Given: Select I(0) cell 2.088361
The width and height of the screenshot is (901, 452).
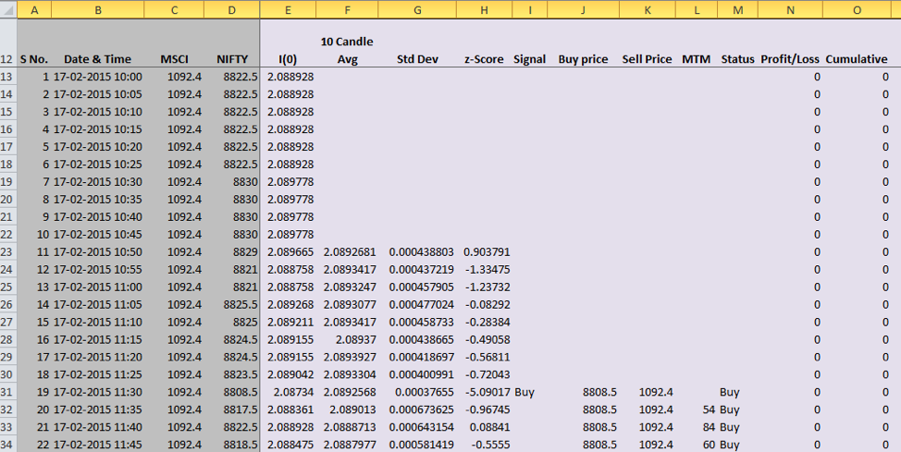Looking at the screenshot, I should 288,409.
